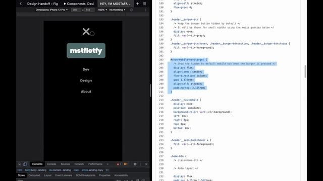Go back with the browser back arrow
The height and width of the screenshot is (181, 323).
pos(21,4)
